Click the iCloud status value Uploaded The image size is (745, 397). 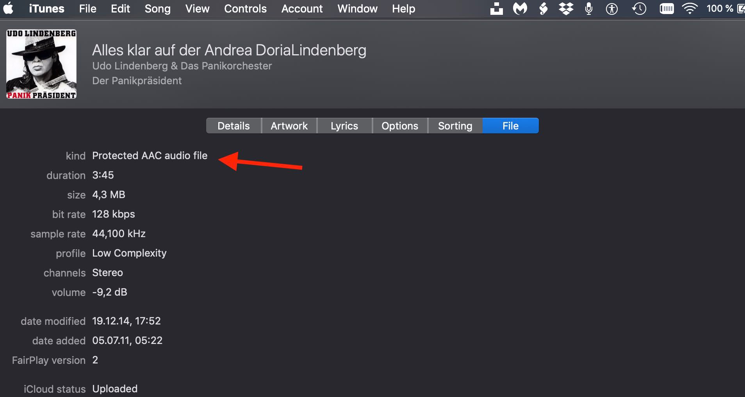(x=115, y=389)
